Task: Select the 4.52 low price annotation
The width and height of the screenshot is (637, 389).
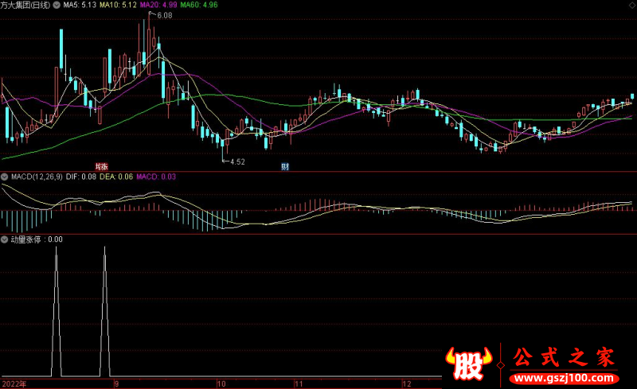Action: point(236,161)
